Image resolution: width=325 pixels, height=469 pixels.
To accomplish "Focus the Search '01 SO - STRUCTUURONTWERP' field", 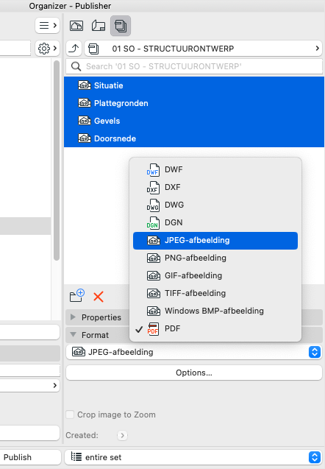I will pos(194,66).
